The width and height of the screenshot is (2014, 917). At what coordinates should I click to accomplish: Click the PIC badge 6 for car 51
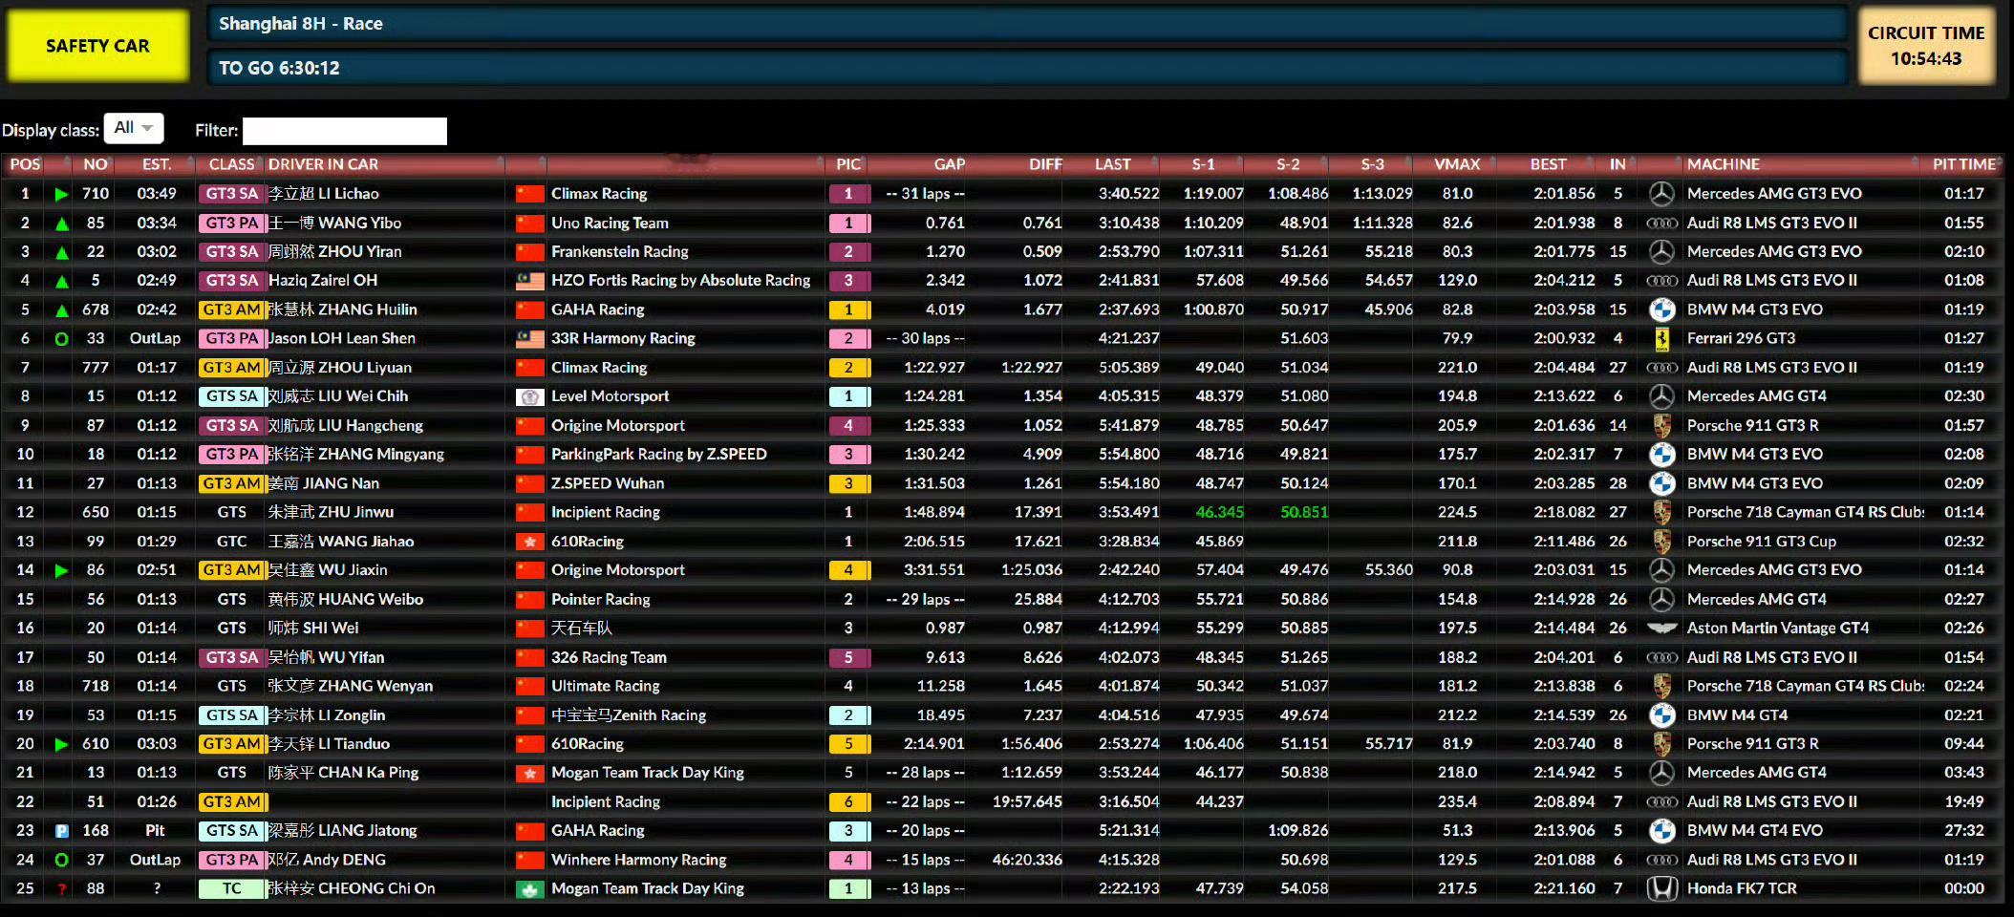point(848,802)
